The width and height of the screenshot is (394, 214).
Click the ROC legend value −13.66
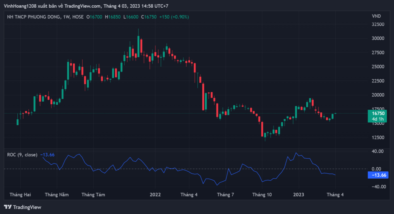(47, 155)
